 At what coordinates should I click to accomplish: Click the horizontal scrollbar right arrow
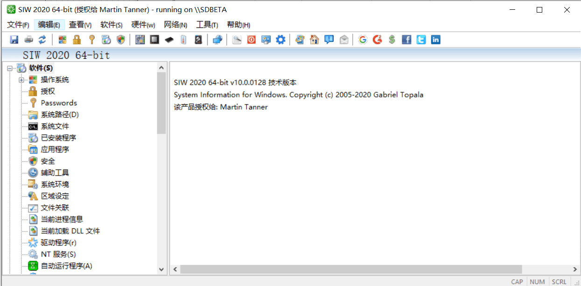tap(575, 269)
